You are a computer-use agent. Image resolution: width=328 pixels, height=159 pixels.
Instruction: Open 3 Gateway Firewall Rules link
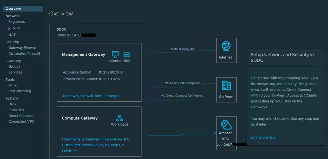(82, 96)
